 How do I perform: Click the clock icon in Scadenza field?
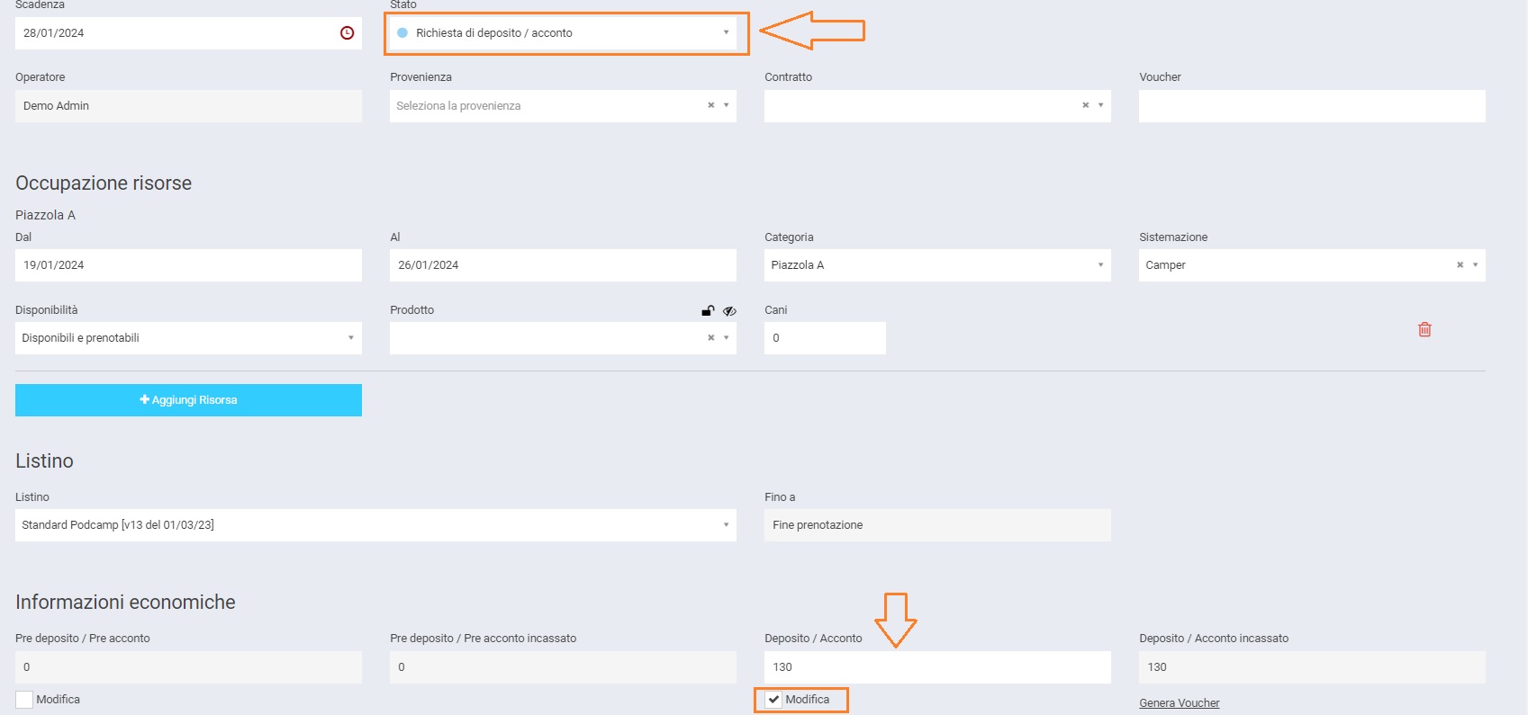[347, 33]
